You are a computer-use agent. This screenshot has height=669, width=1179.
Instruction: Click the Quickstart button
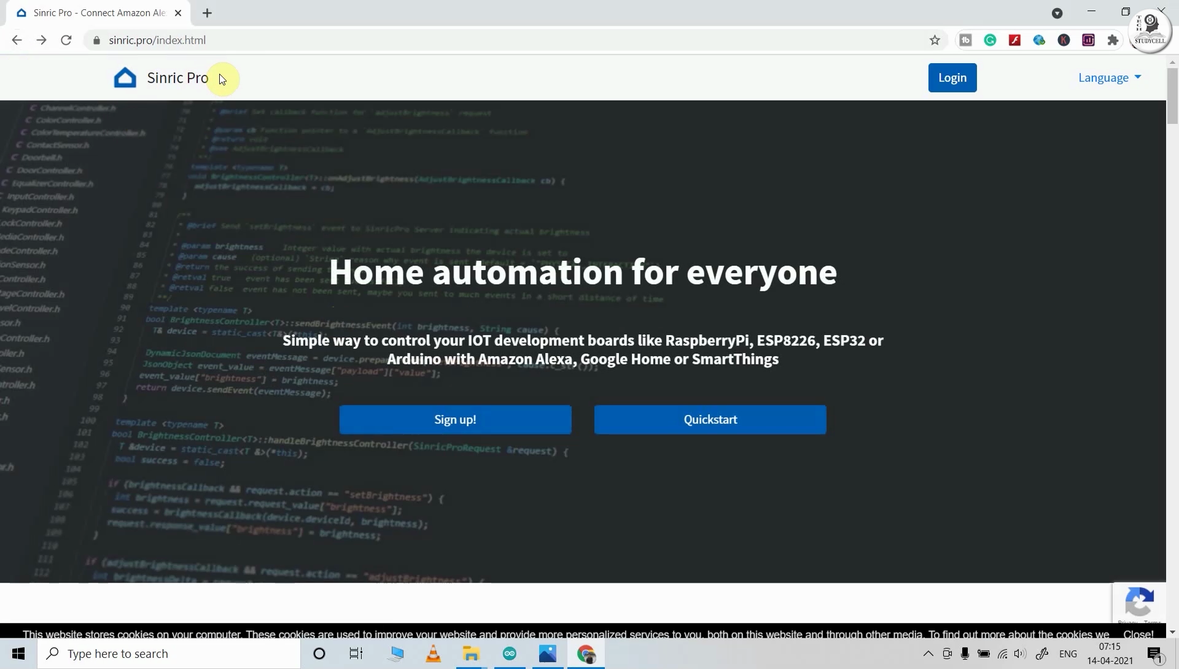point(710,419)
